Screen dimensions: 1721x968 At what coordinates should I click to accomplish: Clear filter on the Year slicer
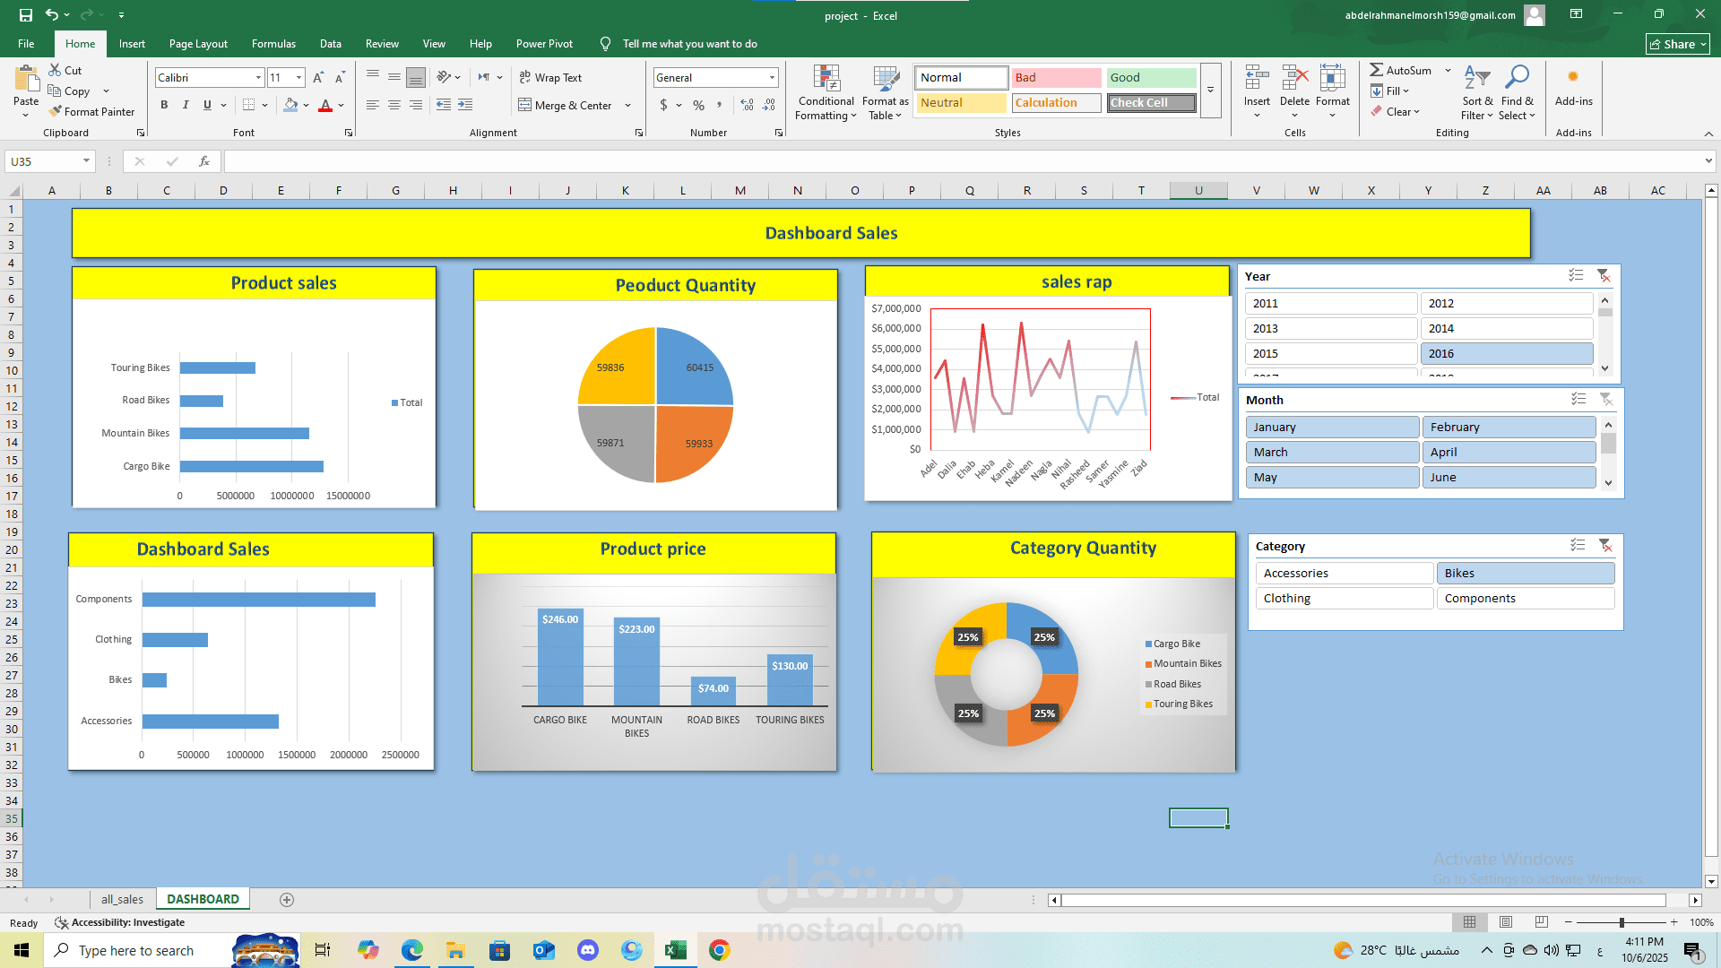1604,276
